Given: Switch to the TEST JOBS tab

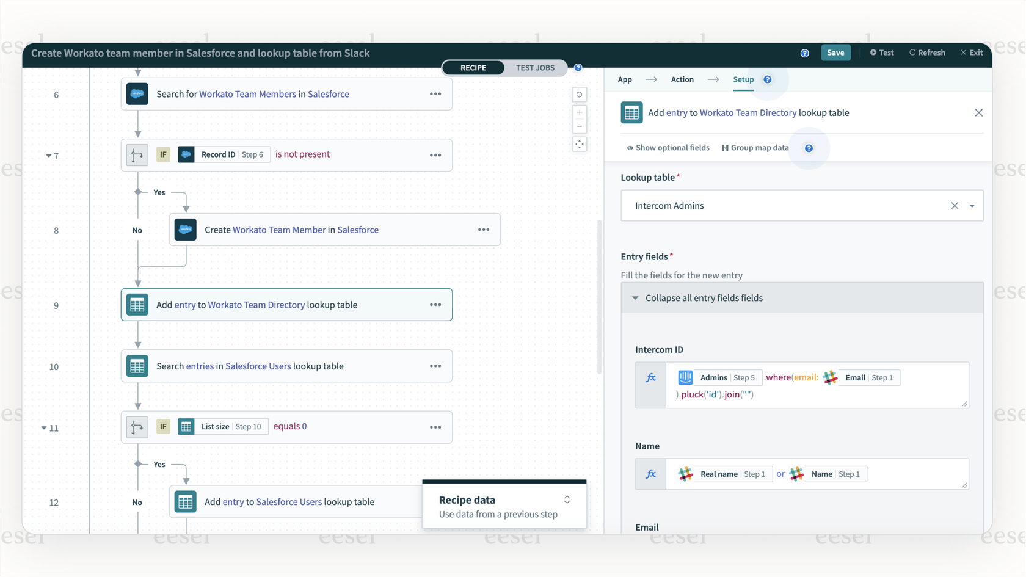Looking at the screenshot, I should [536, 68].
